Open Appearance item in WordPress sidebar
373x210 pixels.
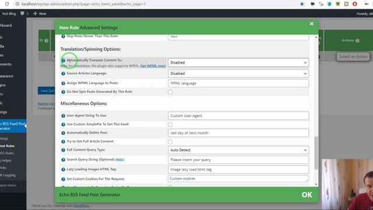coord(6,76)
